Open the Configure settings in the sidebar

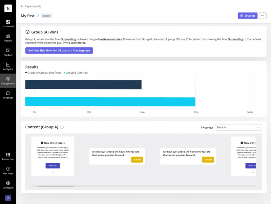tap(8, 185)
